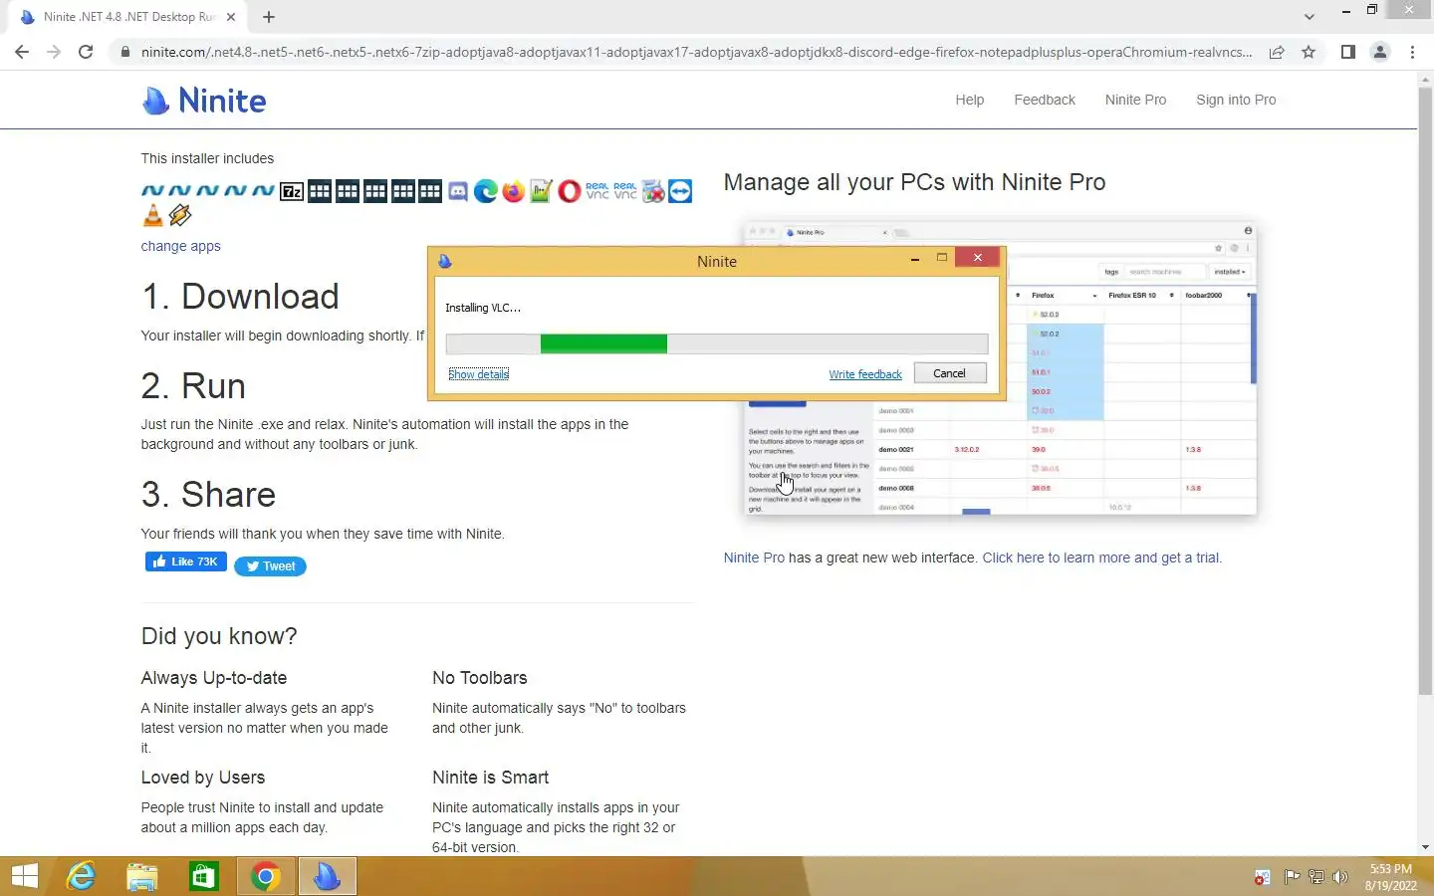
Task: Click the Discord icon in installer list
Action: (x=458, y=191)
